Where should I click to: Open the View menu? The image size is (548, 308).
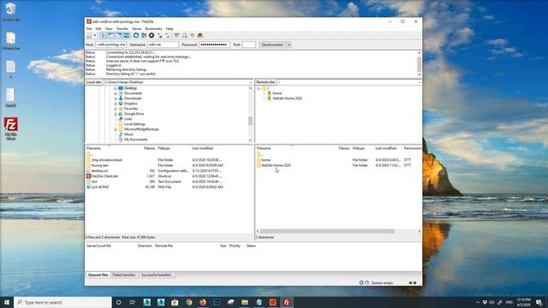click(x=109, y=28)
